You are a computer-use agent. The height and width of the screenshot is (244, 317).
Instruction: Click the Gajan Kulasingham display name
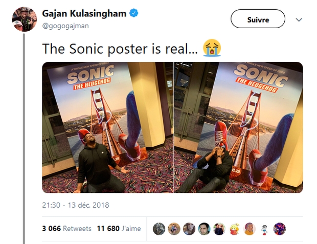coord(84,14)
